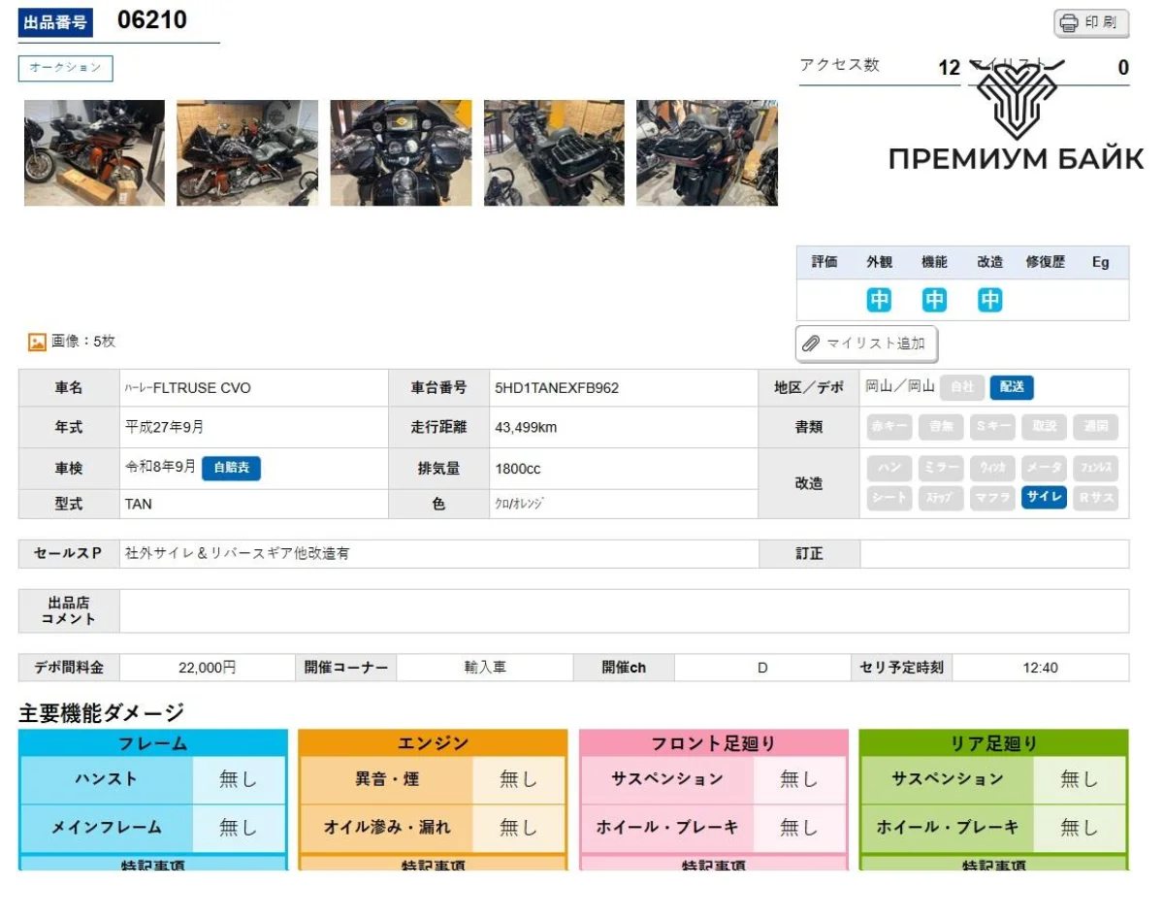This screenshot has width=1164, height=918.
Task: Expand the フレーム damage section header
Action: 153,743
